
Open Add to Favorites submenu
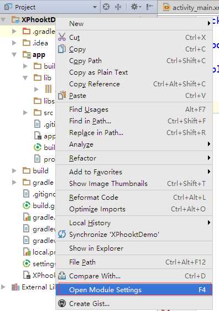click(134, 172)
